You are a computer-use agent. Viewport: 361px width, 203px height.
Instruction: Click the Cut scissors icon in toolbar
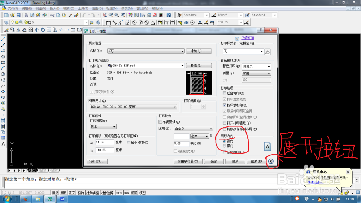pos(52,15)
